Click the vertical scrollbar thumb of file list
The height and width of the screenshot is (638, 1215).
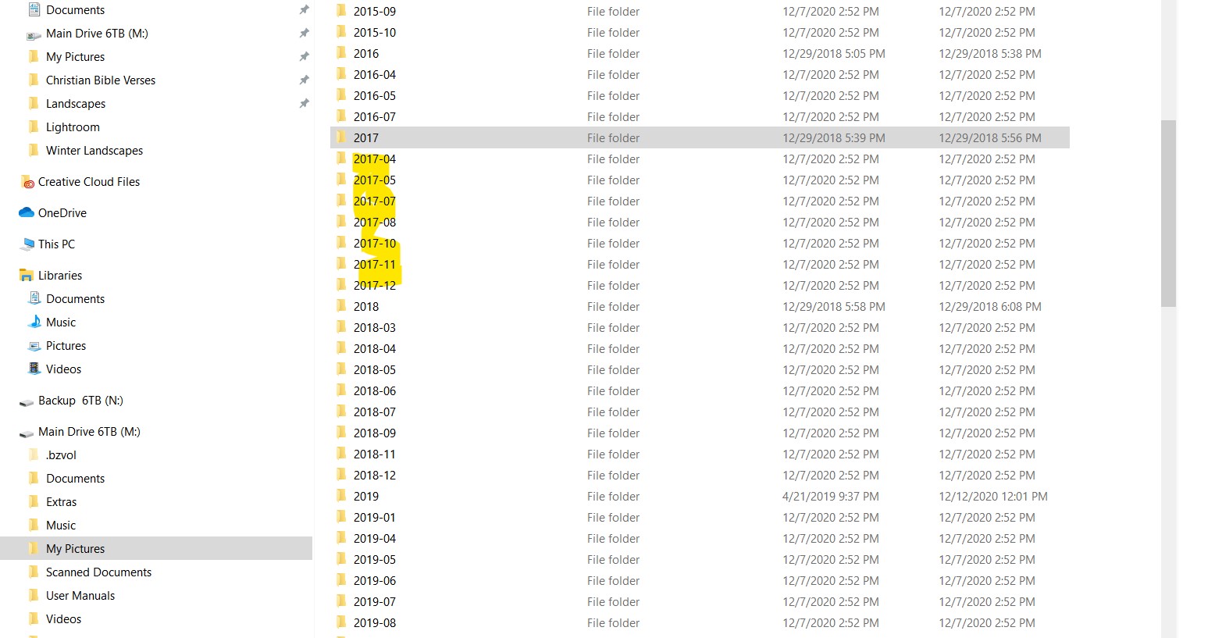pos(1168,213)
